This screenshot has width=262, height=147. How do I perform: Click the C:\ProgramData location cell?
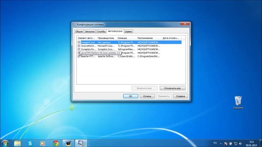tap(149, 56)
